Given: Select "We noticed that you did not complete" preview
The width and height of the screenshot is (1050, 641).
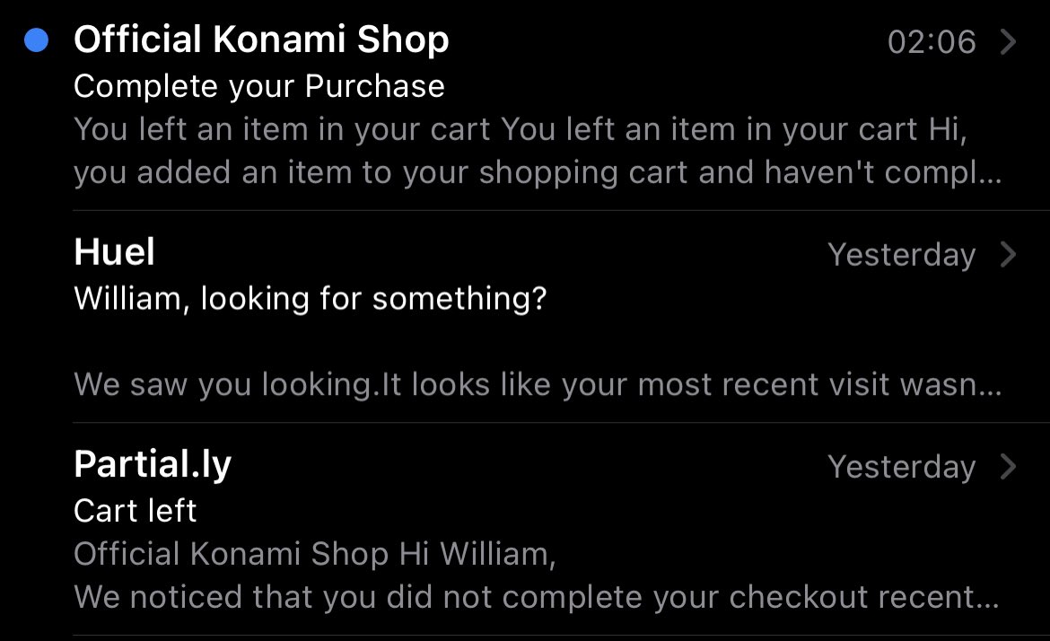Looking at the screenshot, I should tap(535, 596).
